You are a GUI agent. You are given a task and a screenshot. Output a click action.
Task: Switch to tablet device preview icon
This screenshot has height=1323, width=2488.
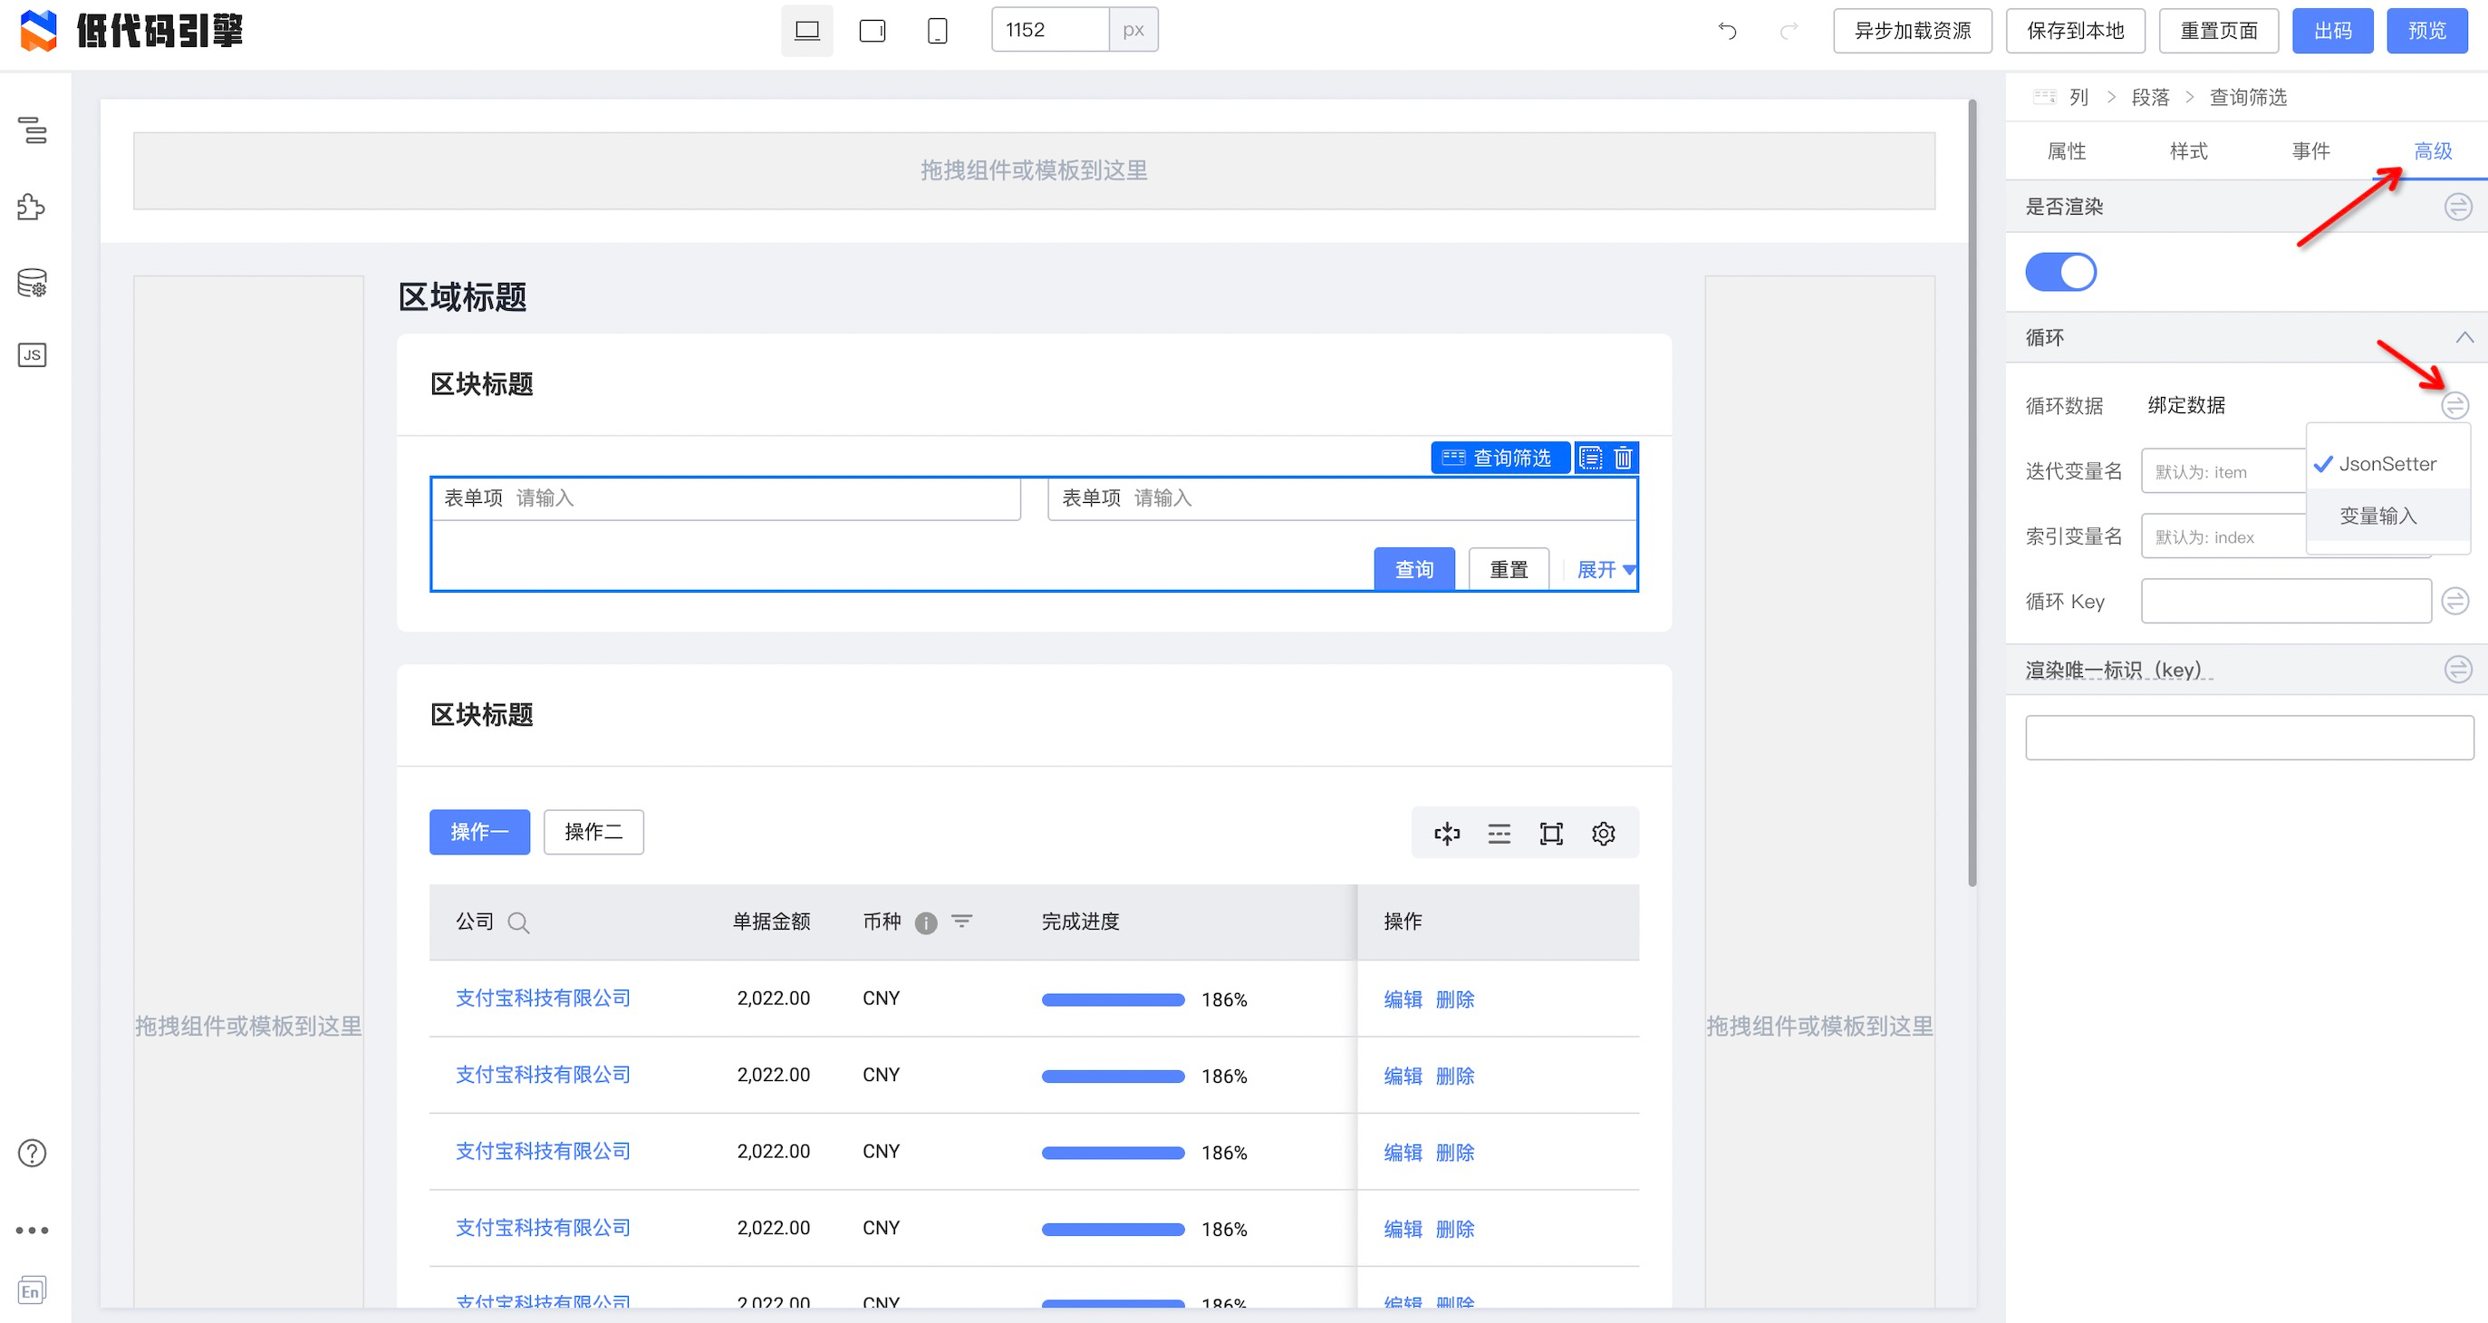point(873,31)
